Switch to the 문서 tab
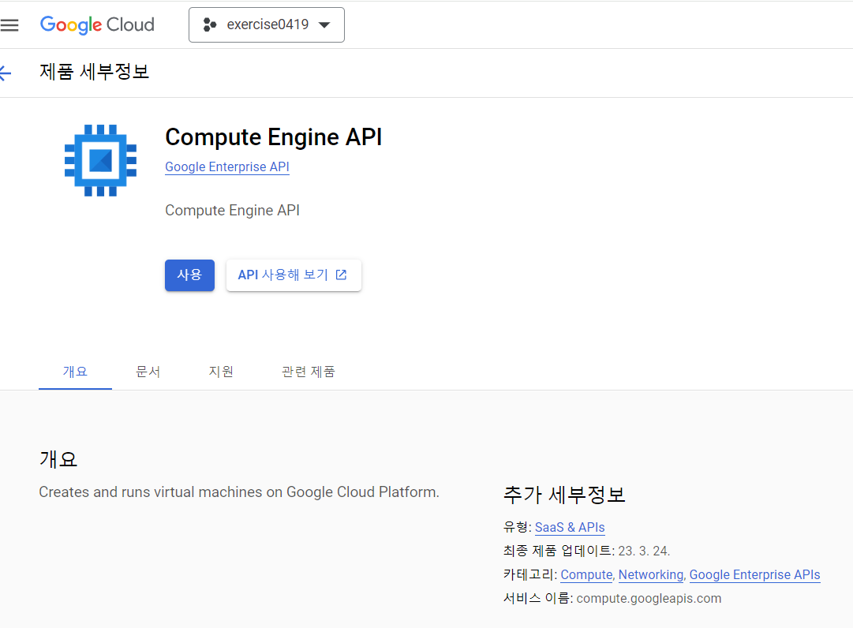This screenshot has width=853, height=628. point(148,372)
